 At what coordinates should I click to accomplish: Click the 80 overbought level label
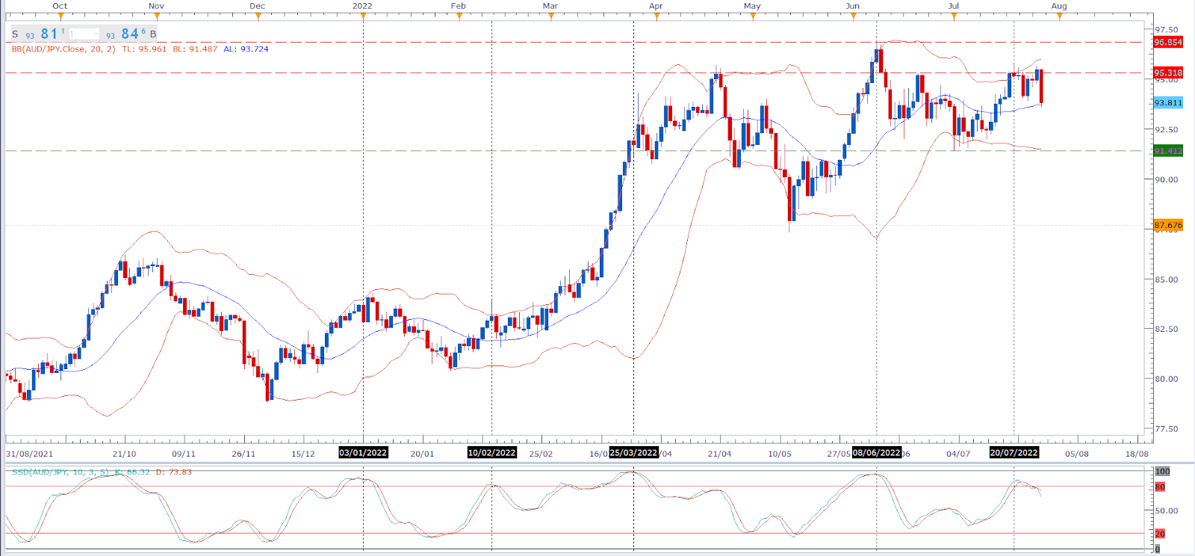point(1160,487)
